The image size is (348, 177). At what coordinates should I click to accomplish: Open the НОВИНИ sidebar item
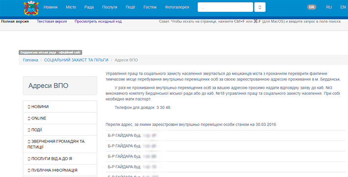pyautogui.click(x=60, y=107)
